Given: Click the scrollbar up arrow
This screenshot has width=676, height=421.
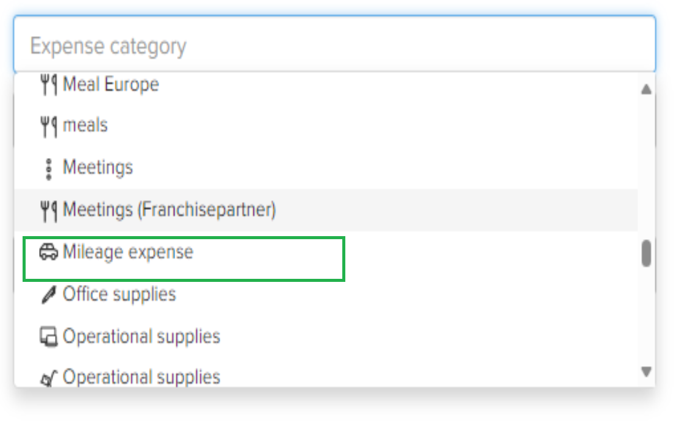Looking at the screenshot, I should click(x=646, y=90).
